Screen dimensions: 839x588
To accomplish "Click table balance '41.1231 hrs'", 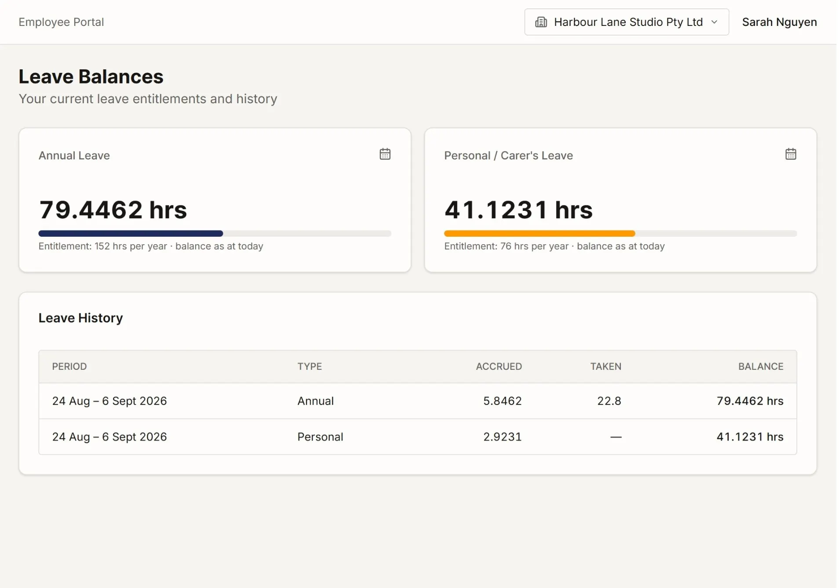I will [750, 437].
